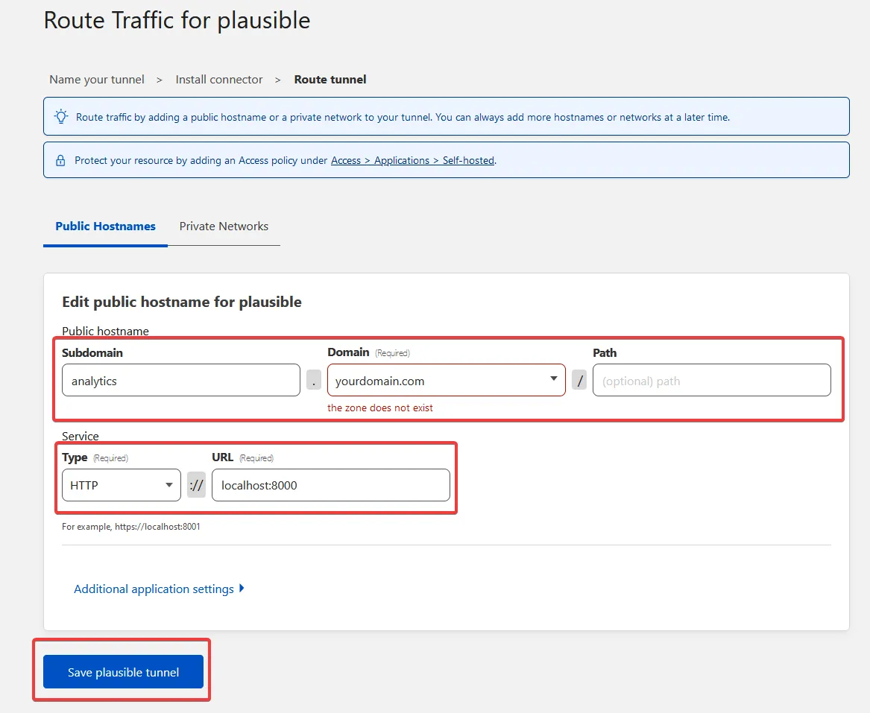Image resolution: width=870 pixels, height=713 pixels.
Task: Select the Public Hostnames tab
Action: point(104,226)
